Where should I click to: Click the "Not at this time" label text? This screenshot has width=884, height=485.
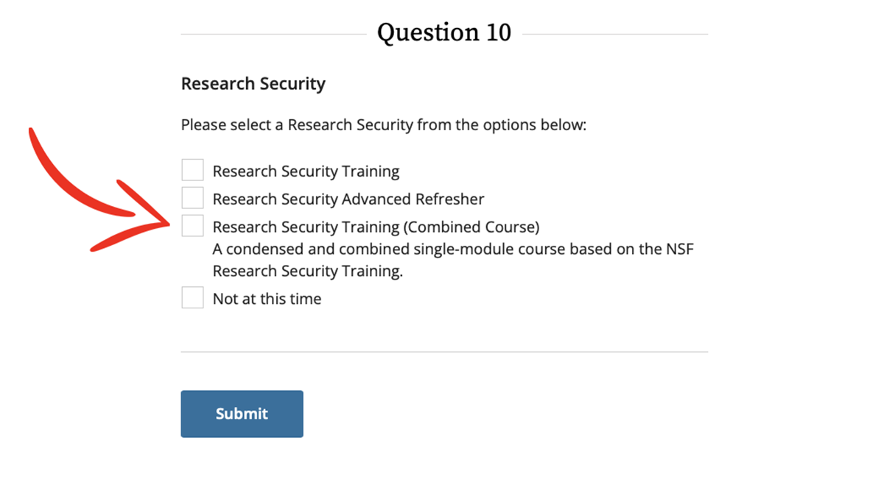[x=267, y=299]
